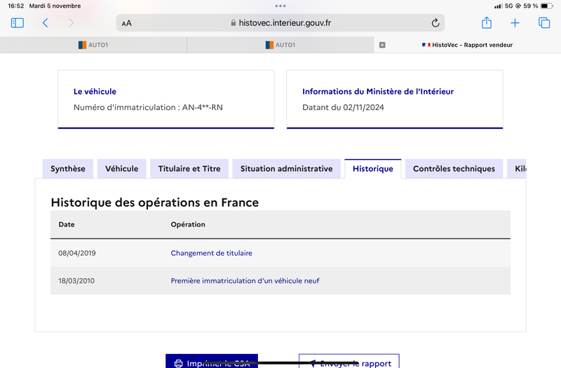Open Première immatriculation d'un véhicule neuf entry
The width and height of the screenshot is (561, 368).
click(245, 281)
